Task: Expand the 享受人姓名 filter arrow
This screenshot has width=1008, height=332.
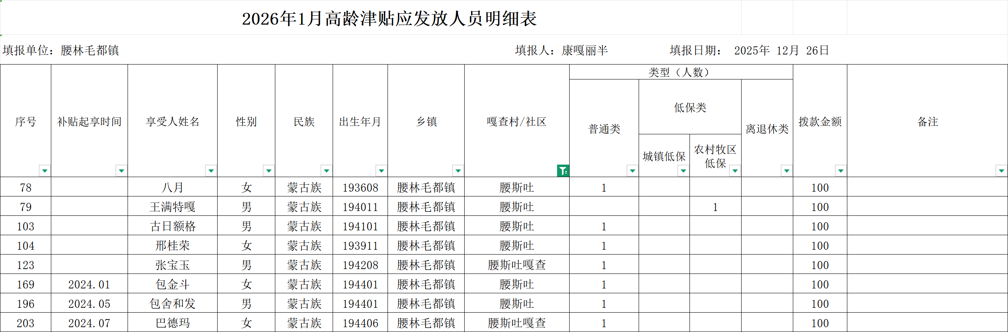Action: coord(211,171)
